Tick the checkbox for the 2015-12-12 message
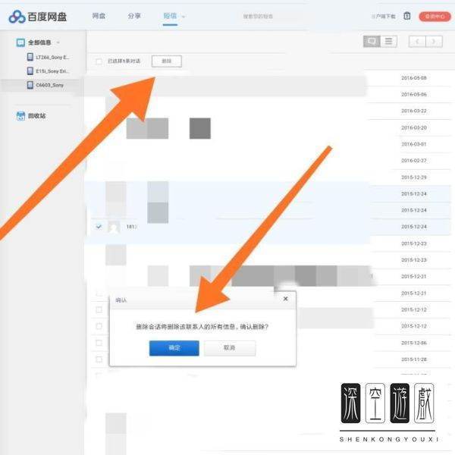 (99, 309)
